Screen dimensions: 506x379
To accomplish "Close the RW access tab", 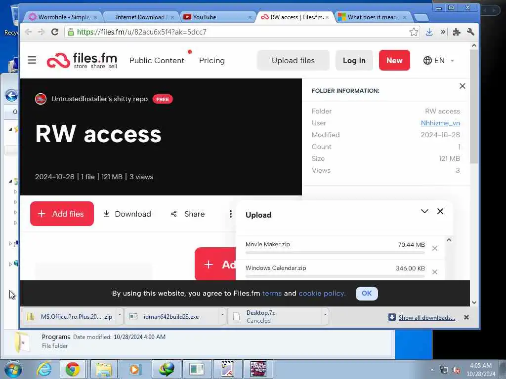I will tap(327, 17).
